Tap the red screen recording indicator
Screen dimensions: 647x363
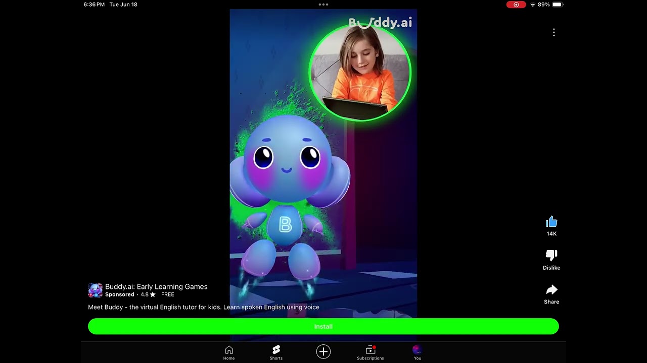516,5
